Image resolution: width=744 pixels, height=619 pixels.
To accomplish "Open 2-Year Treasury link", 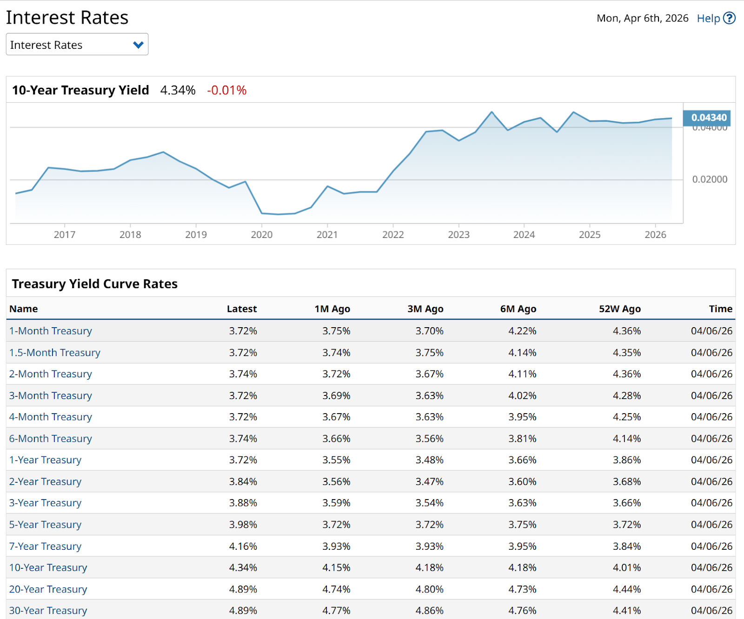I will point(46,482).
